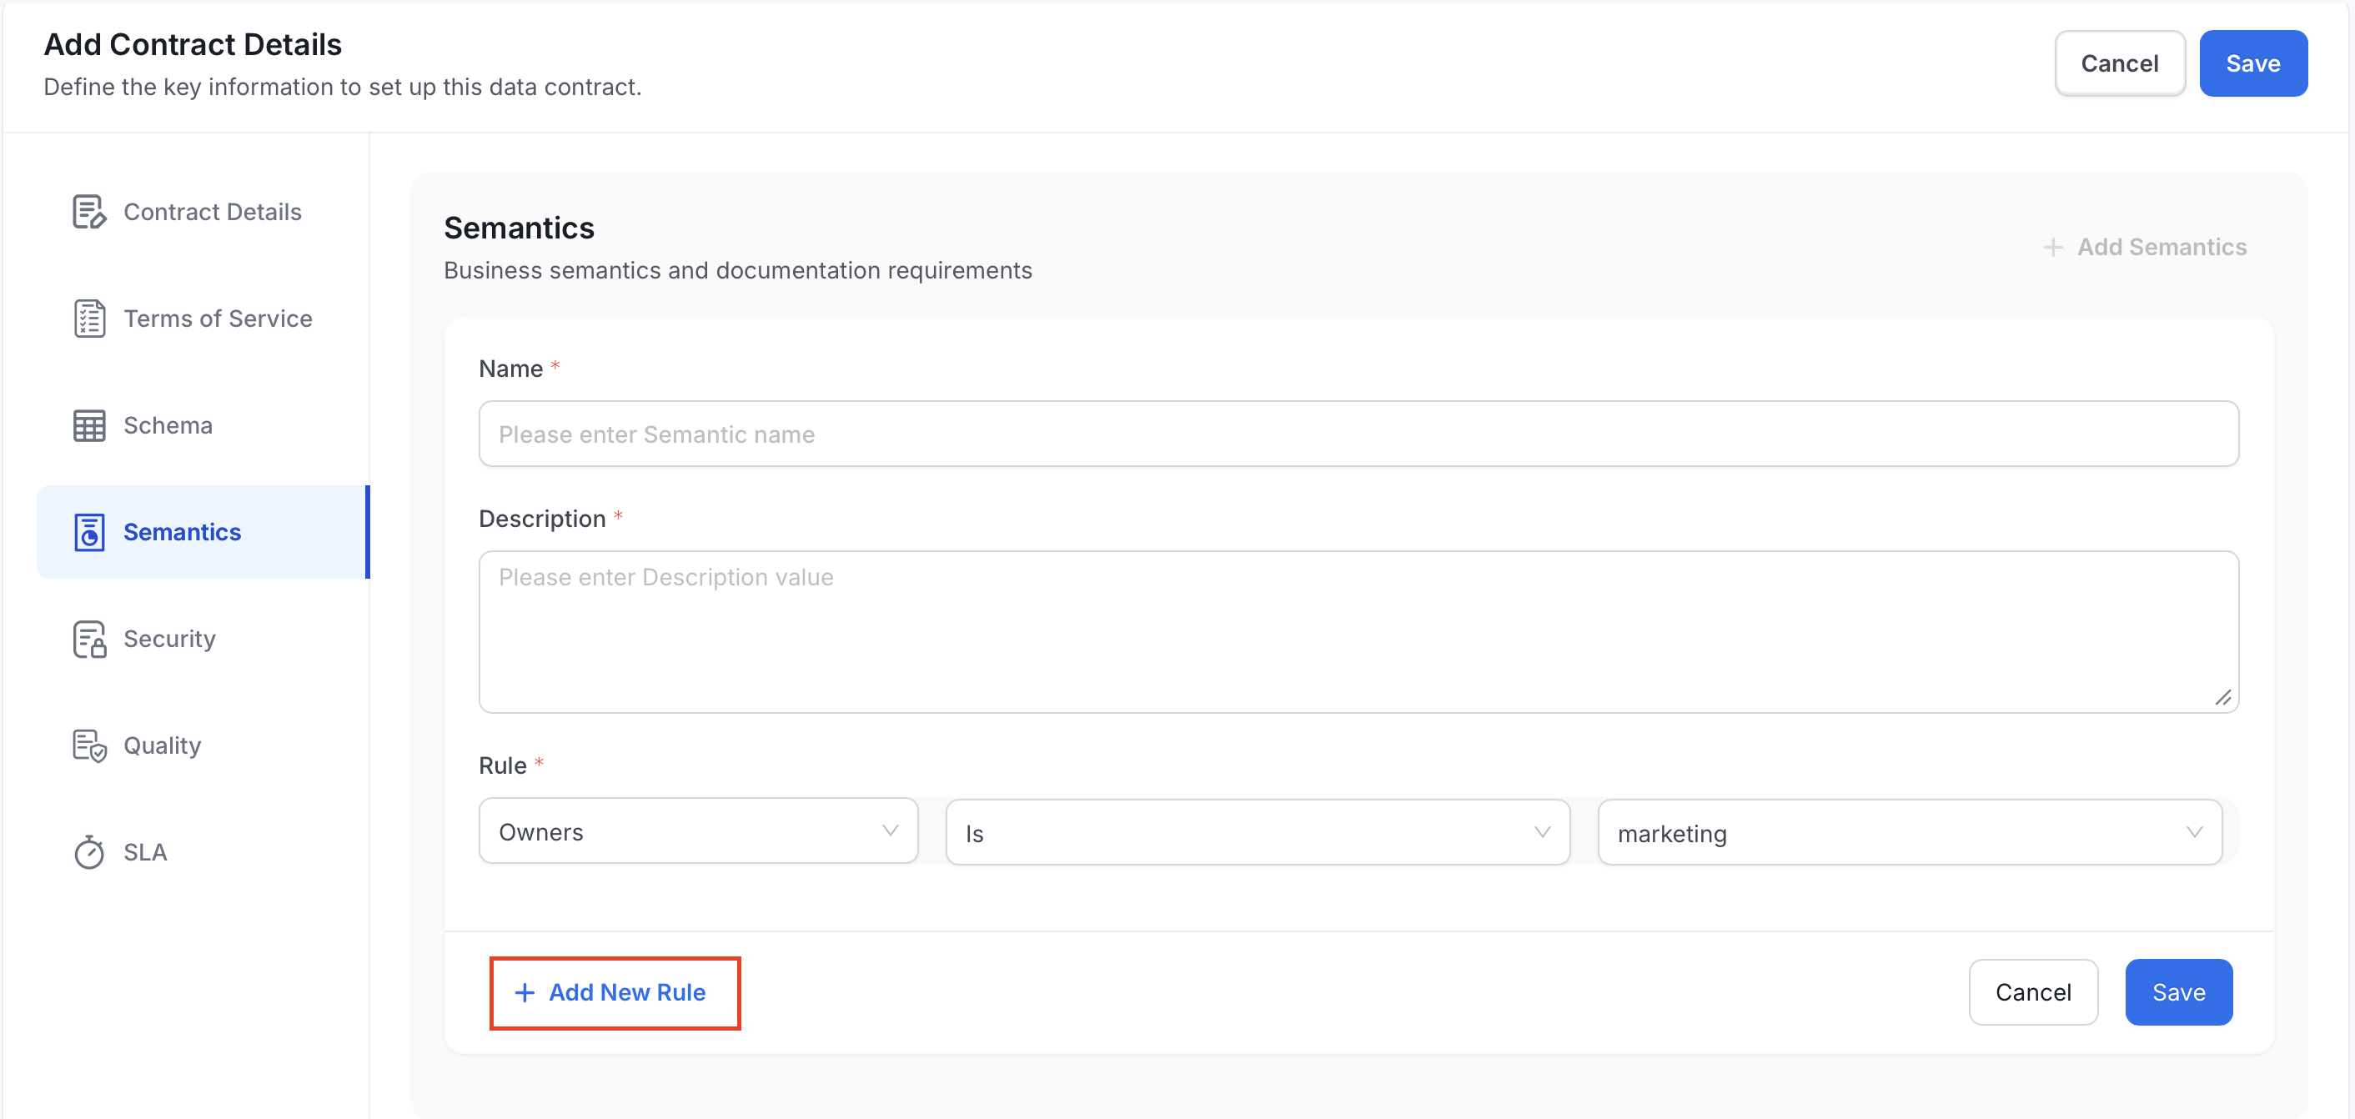Click the Name field label

510,369
